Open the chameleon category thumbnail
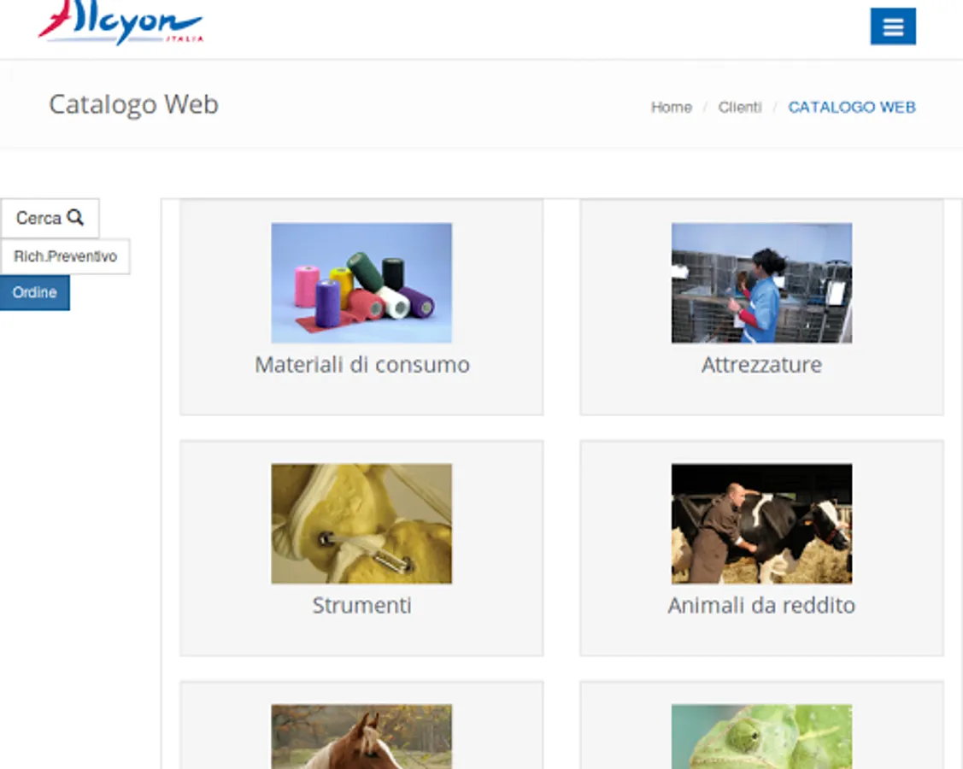The image size is (963, 769). (761, 737)
